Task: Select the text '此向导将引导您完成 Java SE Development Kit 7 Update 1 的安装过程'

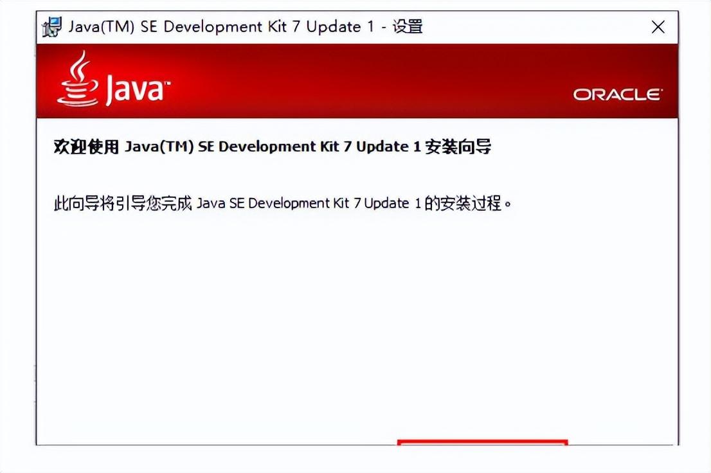Action: (x=282, y=203)
